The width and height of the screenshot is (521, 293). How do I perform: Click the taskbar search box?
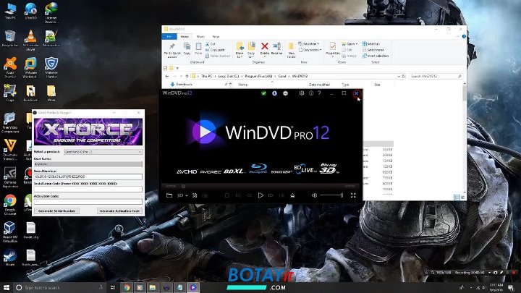(60, 287)
